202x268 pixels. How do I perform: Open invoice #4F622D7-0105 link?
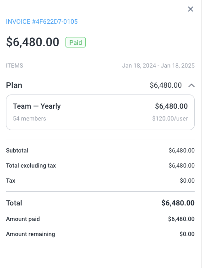point(42,22)
